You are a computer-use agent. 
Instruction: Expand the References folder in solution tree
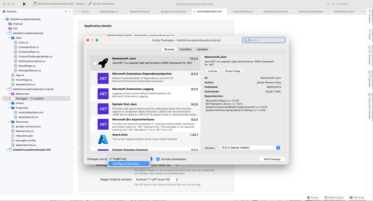click(10, 94)
